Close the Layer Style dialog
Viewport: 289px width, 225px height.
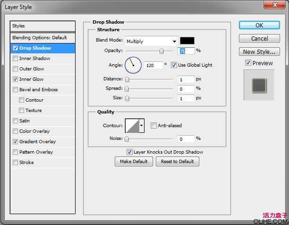coord(275,4)
